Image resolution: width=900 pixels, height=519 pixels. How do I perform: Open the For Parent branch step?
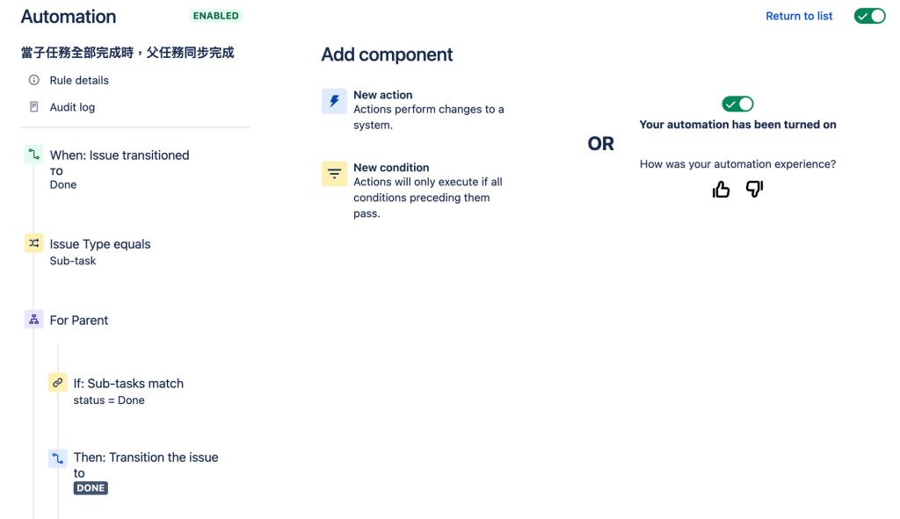[79, 321]
